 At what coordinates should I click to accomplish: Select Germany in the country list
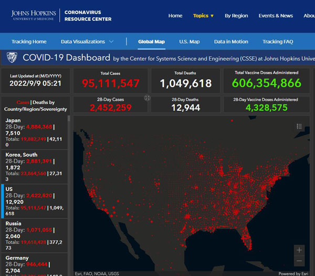tap(34, 264)
